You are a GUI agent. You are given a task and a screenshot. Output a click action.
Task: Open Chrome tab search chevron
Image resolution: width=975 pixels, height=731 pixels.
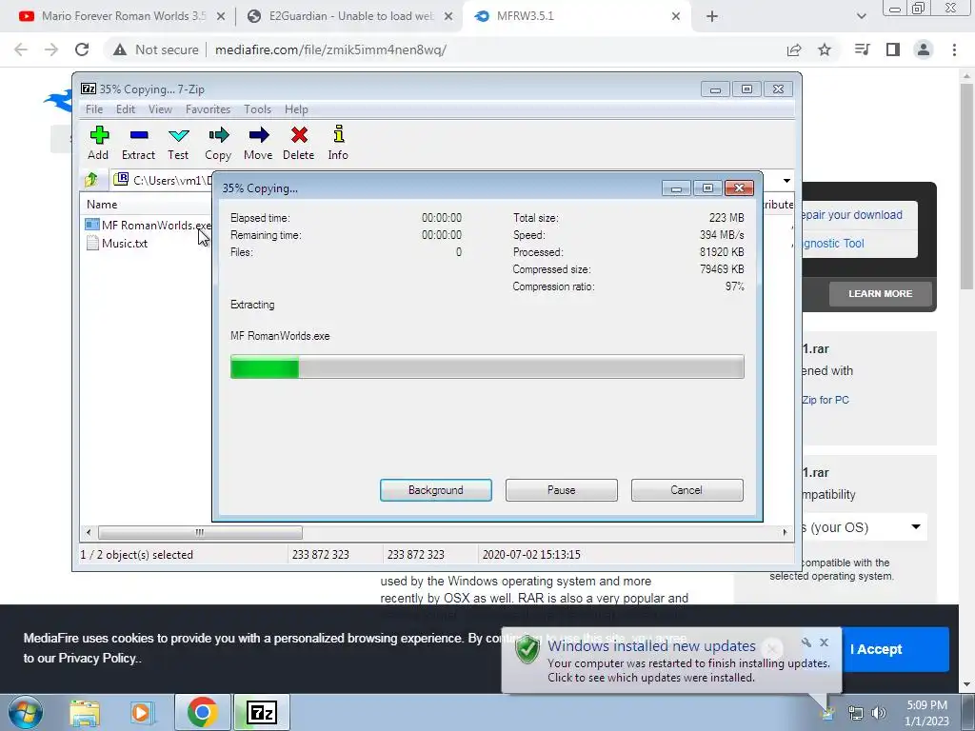pos(861,16)
